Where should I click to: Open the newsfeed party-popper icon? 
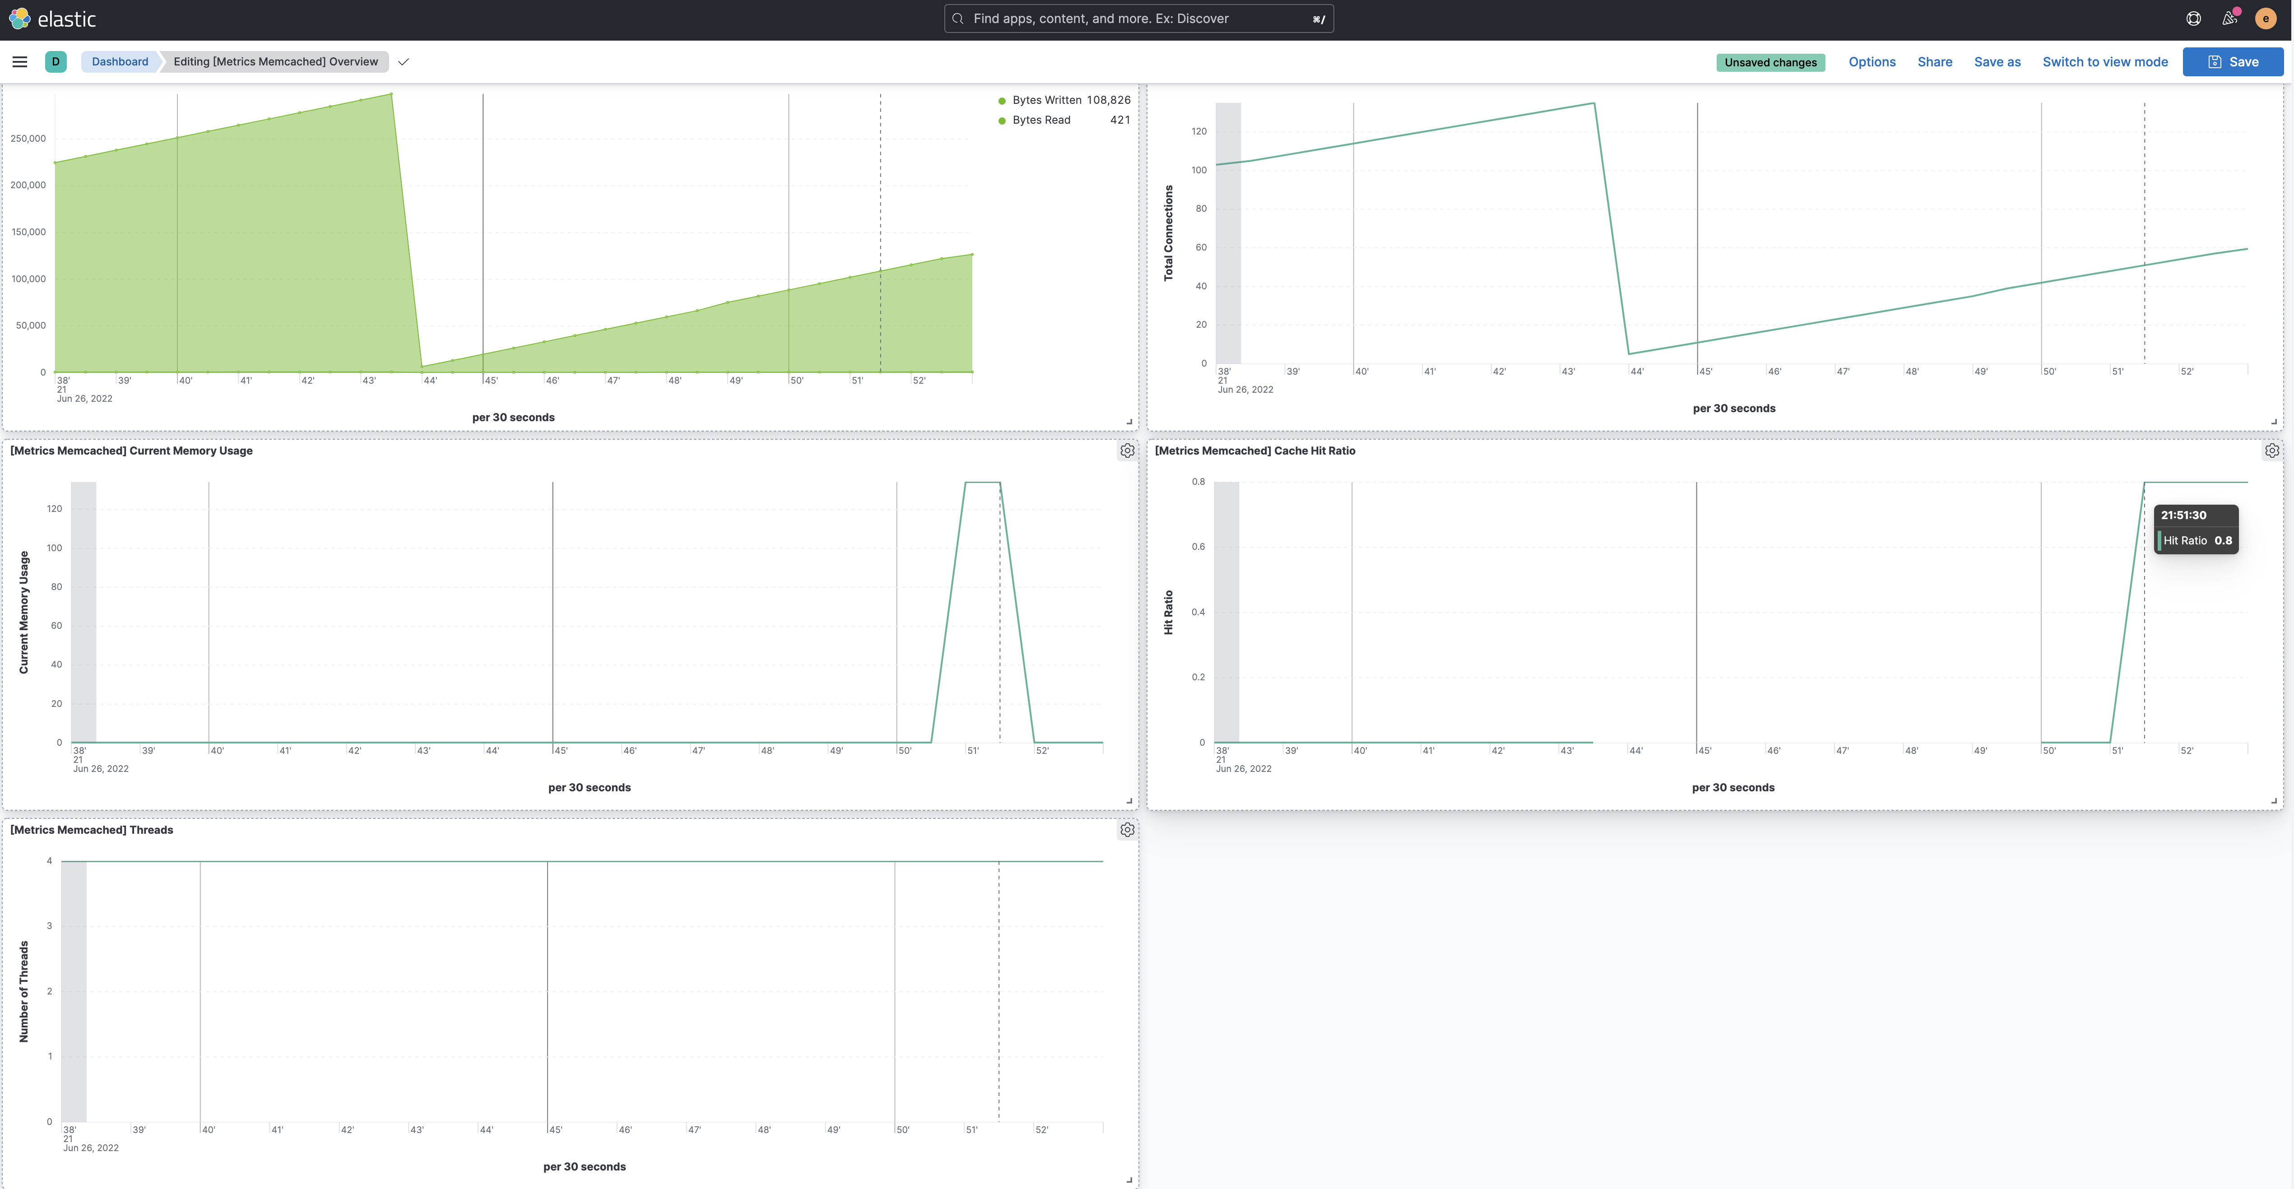point(2229,18)
